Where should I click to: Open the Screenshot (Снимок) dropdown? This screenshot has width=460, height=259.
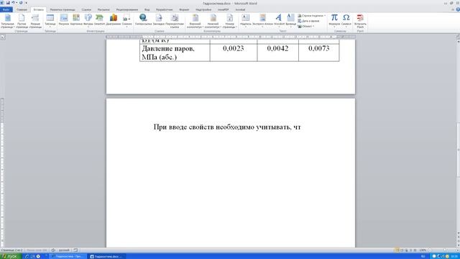126,21
